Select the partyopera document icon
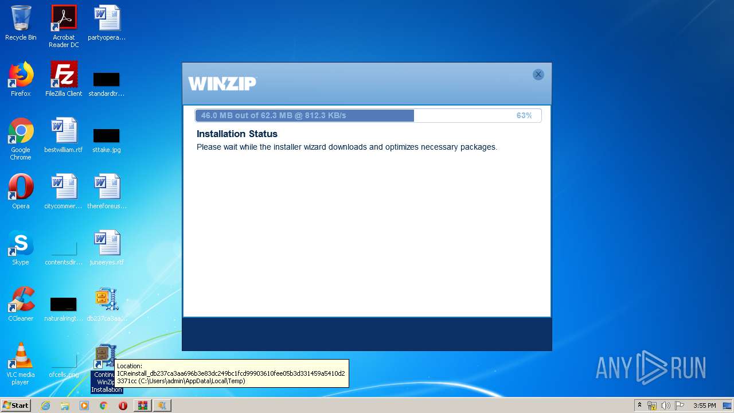This screenshot has height=413, width=734. pos(107,23)
